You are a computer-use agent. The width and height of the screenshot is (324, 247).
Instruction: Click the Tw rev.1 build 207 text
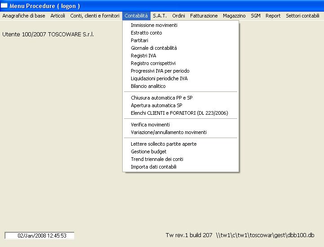click(x=189, y=235)
